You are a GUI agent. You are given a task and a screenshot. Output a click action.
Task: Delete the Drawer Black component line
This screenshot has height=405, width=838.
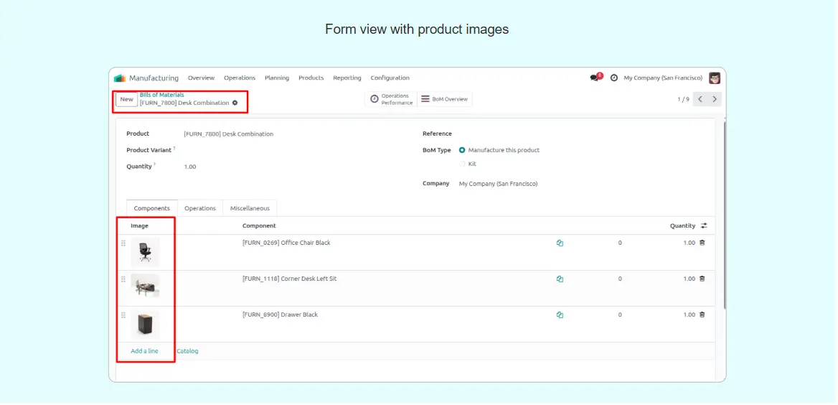(x=702, y=315)
